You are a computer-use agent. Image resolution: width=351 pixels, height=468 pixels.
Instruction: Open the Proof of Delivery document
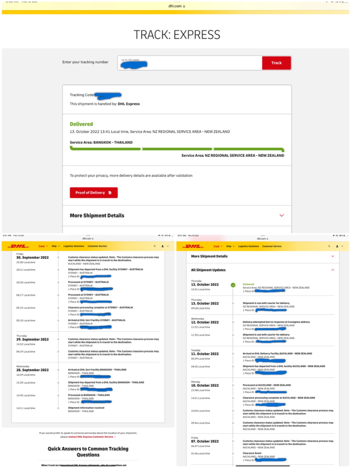[x=94, y=193]
